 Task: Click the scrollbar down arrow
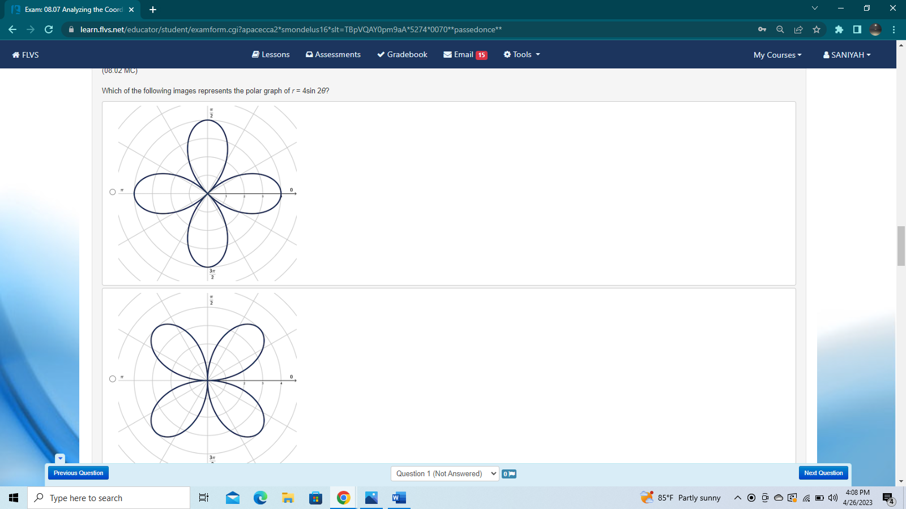coord(901,481)
